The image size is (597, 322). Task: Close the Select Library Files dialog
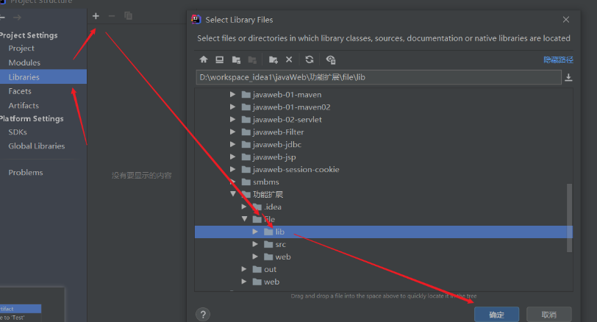point(566,19)
